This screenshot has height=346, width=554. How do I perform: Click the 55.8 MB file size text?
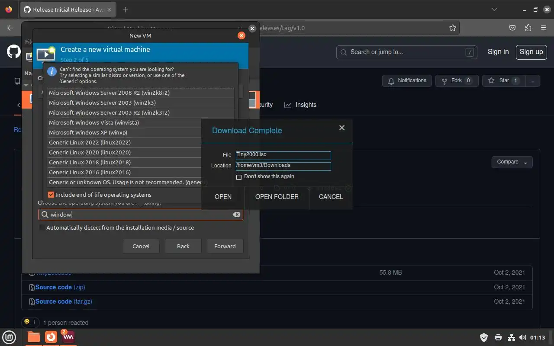390,272
